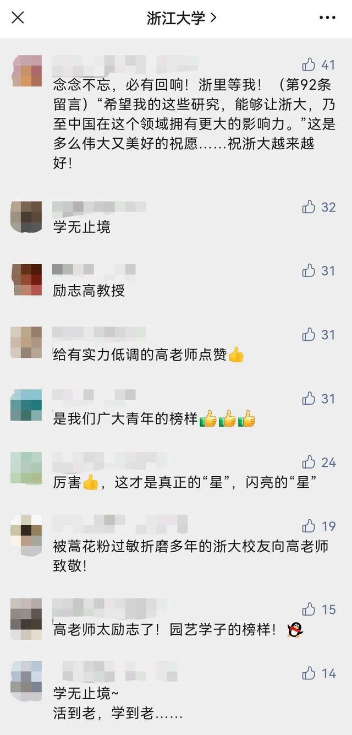Like the 蒿花粉过敏 comment with 19 likes
Screen dimensions: 352x735
pyautogui.click(x=309, y=526)
